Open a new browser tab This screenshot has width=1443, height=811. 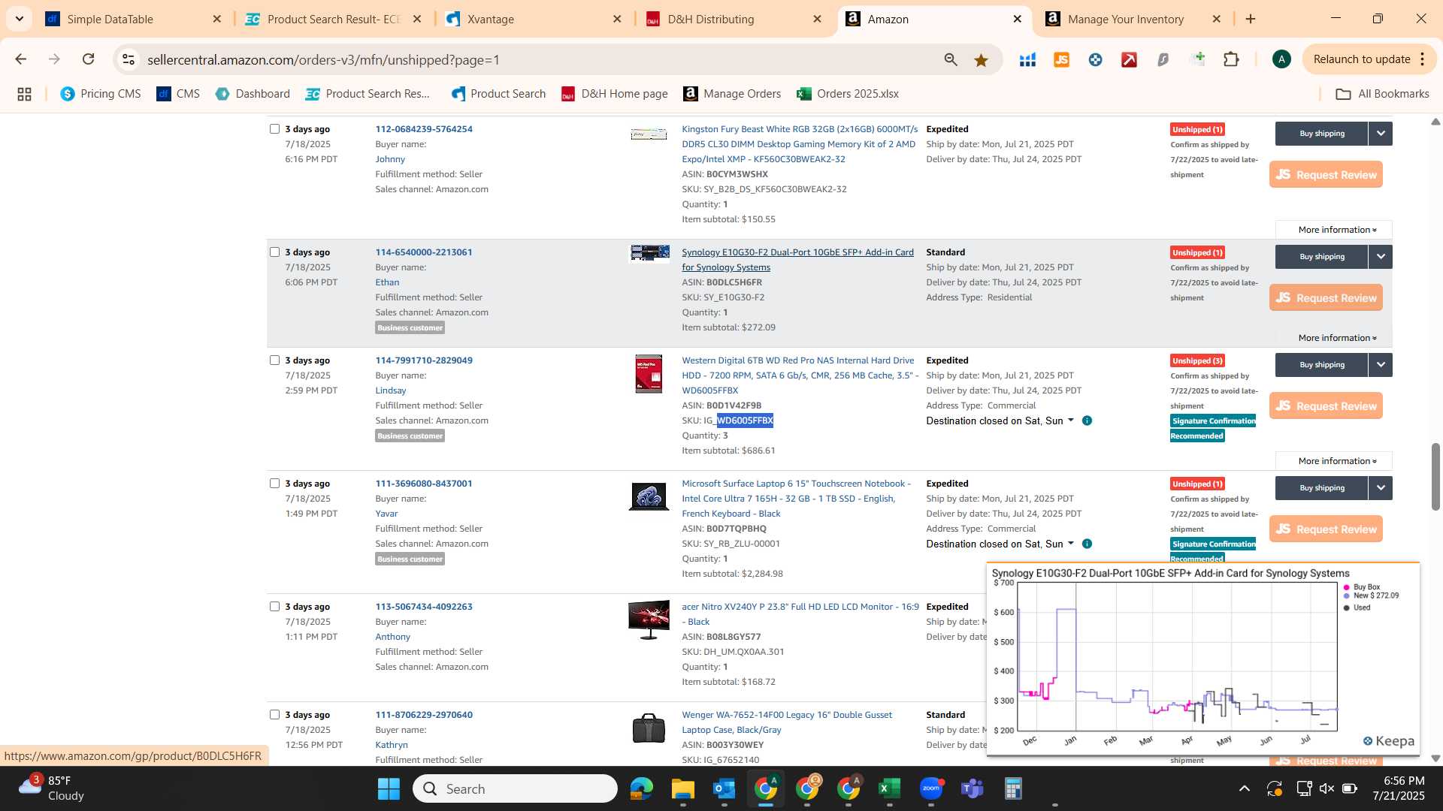(x=1251, y=19)
